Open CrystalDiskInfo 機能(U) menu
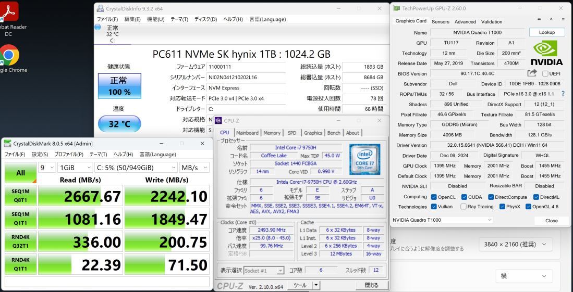Viewport: 573px width, 292px height. click(156, 19)
